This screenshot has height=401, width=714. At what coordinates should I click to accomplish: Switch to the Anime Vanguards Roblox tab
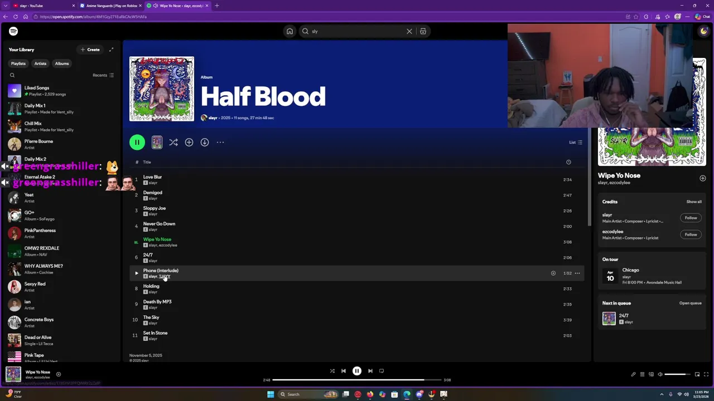pos(110,6)
